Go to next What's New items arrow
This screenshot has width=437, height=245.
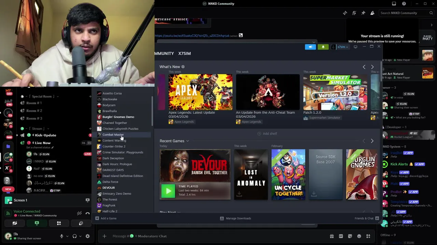click(372, 67)
